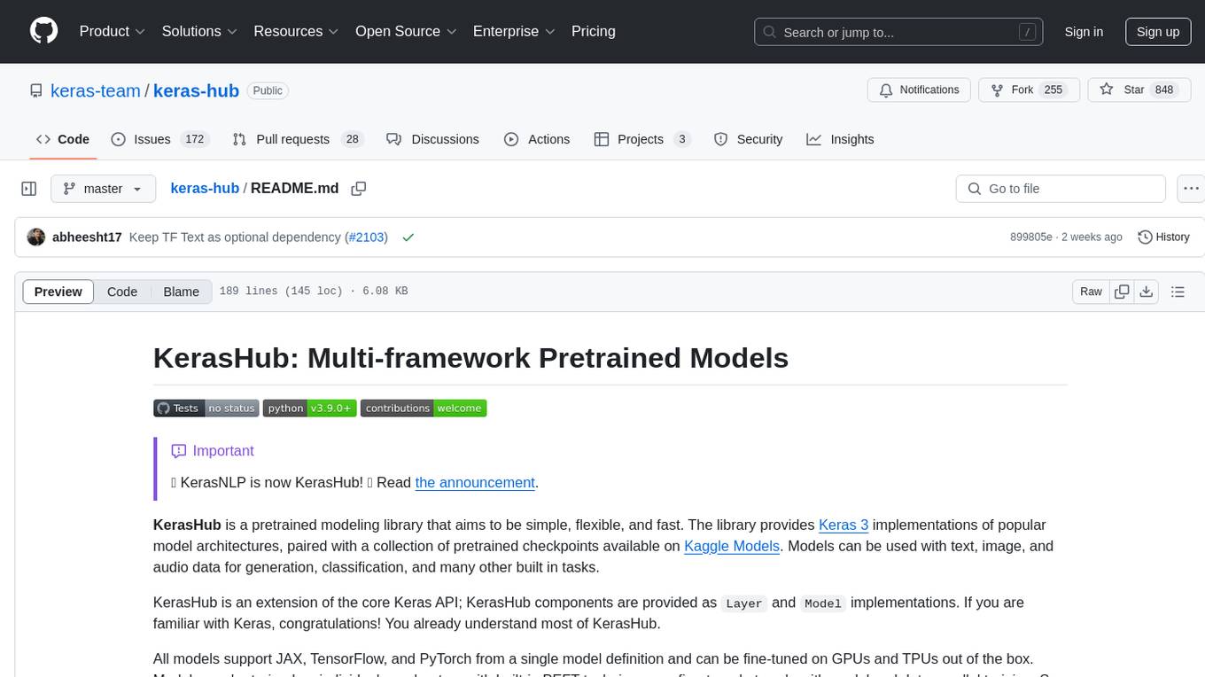The height and width of the screenshot is (677, 1205).
Task: Open the more file actions menu
Action: click(1191, 189)
